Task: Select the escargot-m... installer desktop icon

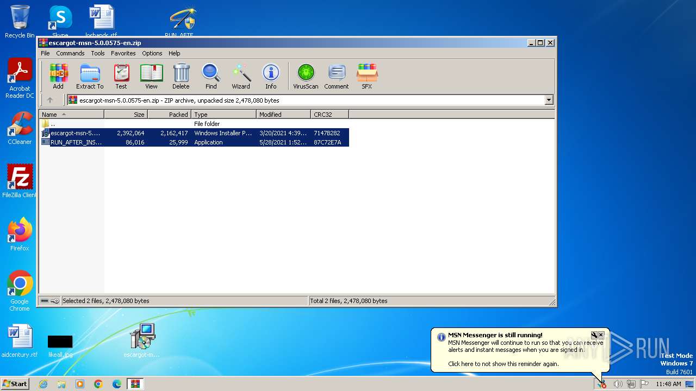Action: coord(142,340)
